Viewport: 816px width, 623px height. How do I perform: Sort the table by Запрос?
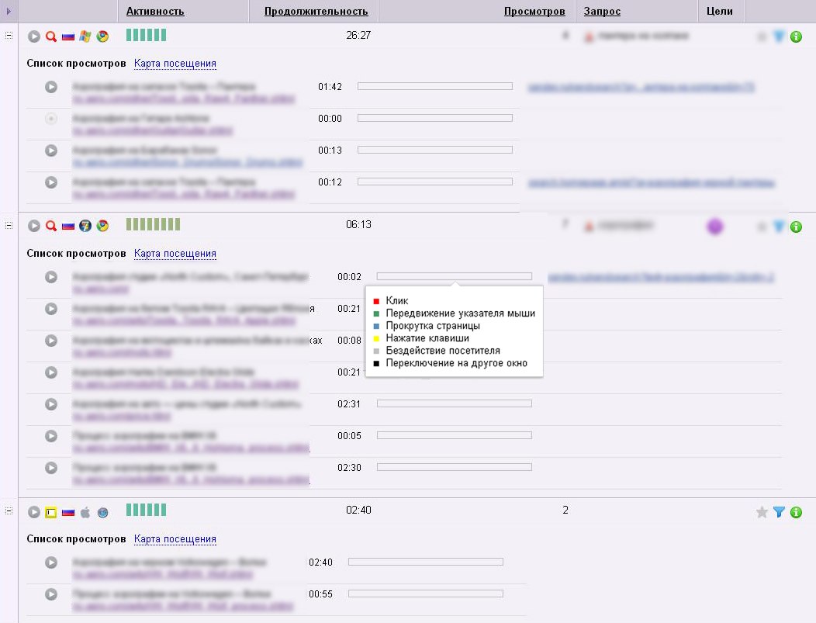[x=602, y=11]
